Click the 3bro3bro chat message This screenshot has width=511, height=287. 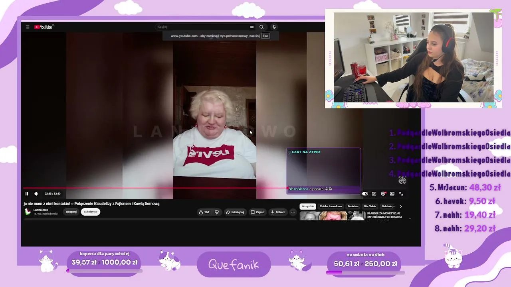pyautogui.click(x=310, y=189)
